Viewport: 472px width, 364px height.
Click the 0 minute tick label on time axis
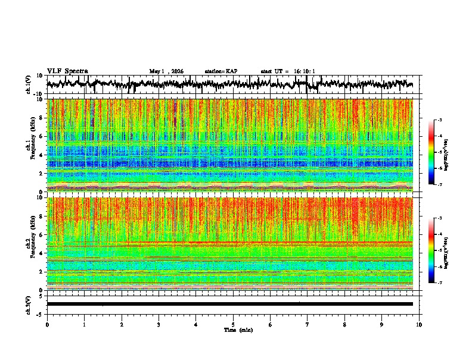[47, 325]
